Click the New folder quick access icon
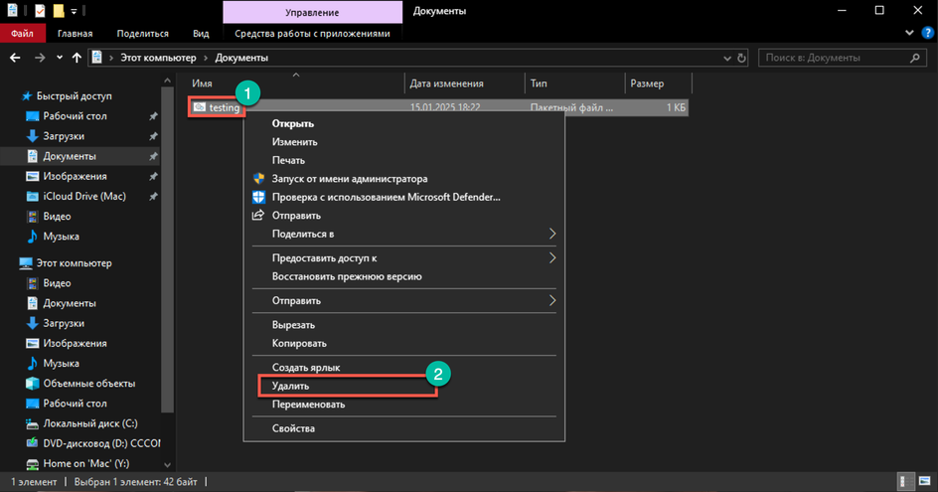This screenshot has width=938, height=492. point(58,11)
